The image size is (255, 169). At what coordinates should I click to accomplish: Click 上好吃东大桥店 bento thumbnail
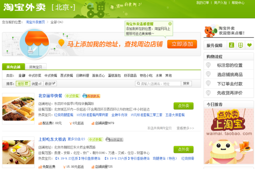click(x=18, y=152)
